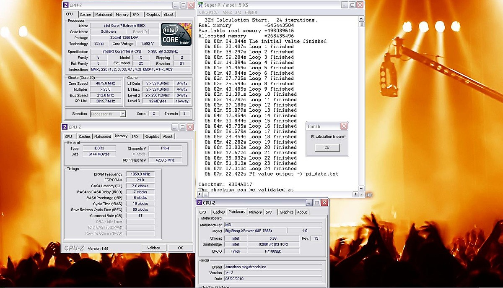Click OK button beside Validate in CPU-Z
Screen dimensions: 503x288
[180, 248]
